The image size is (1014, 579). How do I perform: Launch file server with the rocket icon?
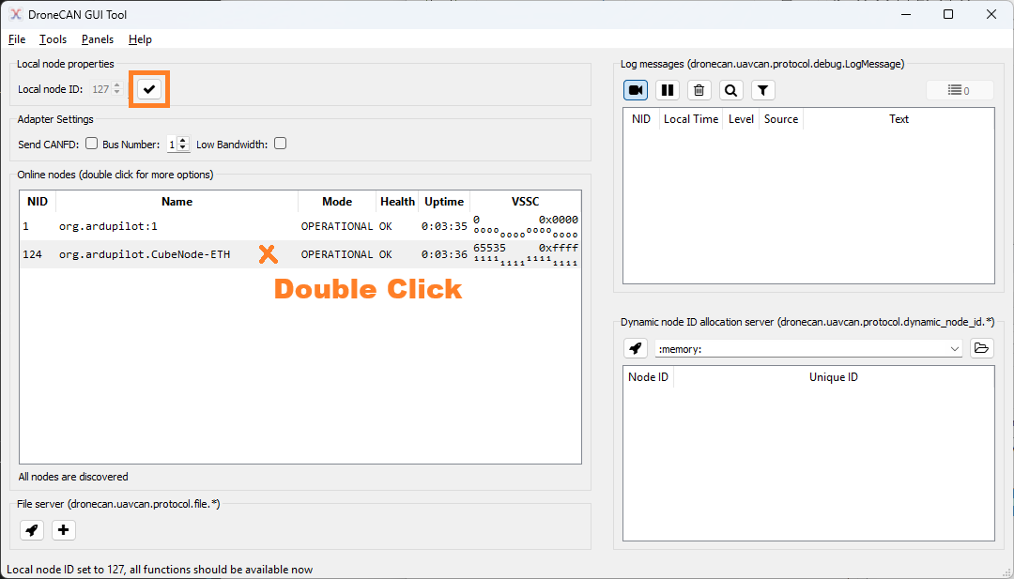click(x=32, y=530)
